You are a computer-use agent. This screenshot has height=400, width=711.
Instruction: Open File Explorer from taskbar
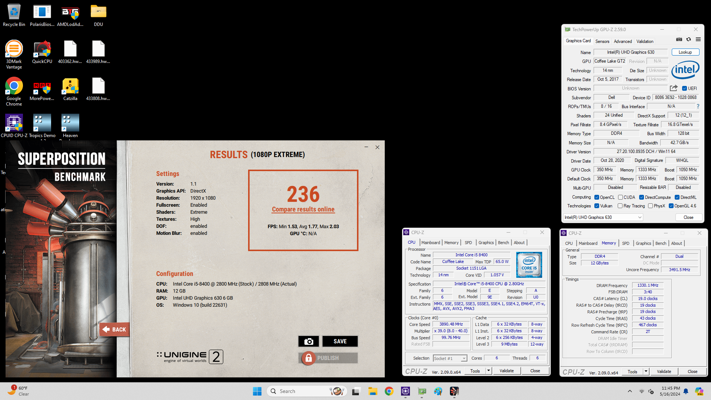[373, 391]
